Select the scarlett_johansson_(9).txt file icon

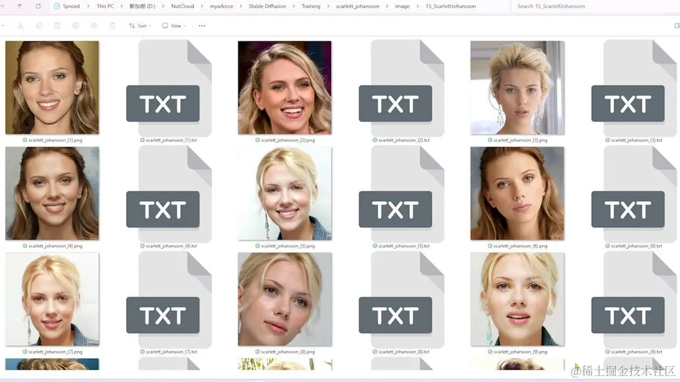click(x=634, y=300)
